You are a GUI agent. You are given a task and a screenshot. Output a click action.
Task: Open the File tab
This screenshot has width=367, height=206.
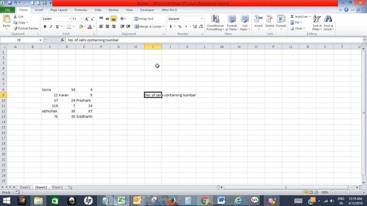7,10
